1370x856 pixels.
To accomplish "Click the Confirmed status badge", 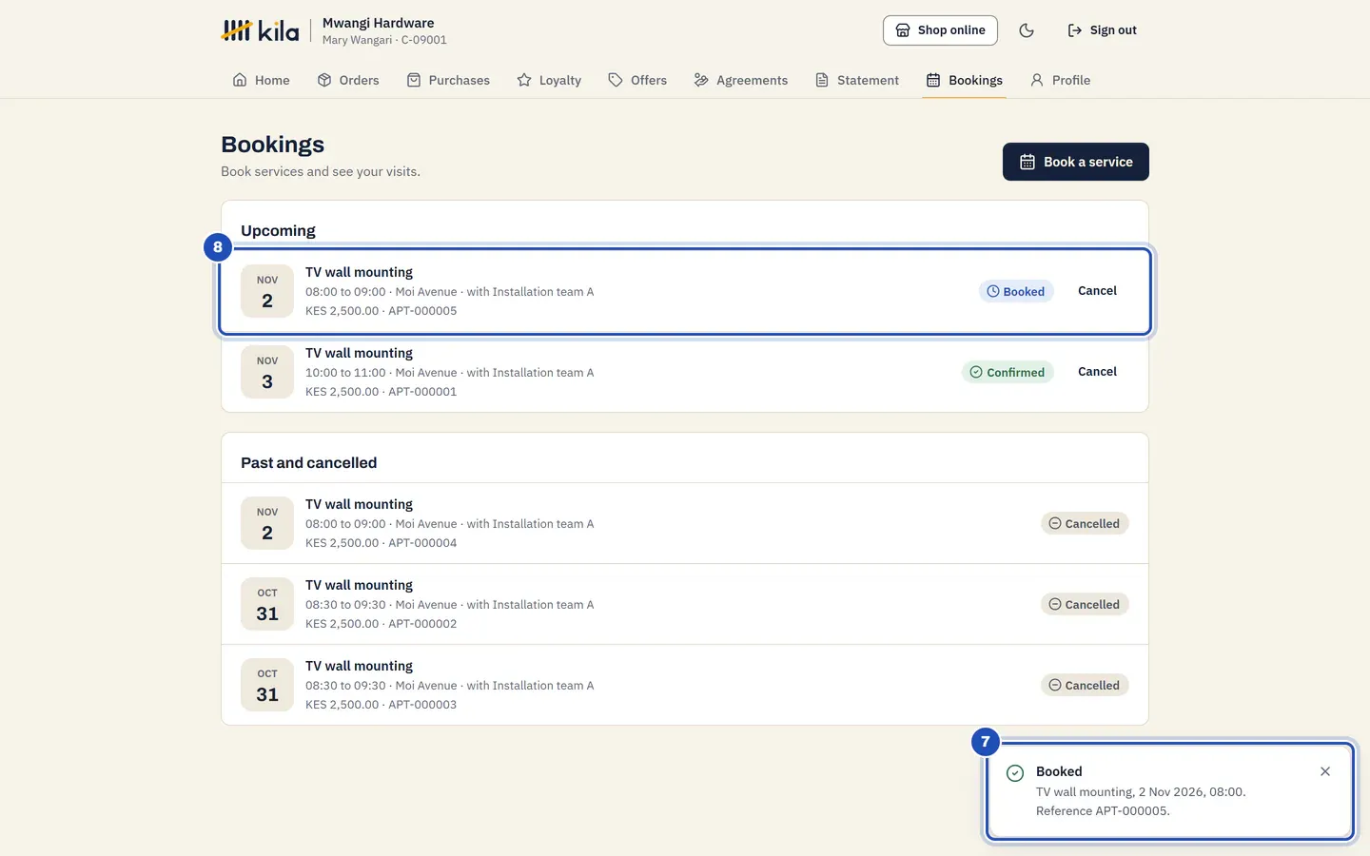I will (x=1008, y=373).
